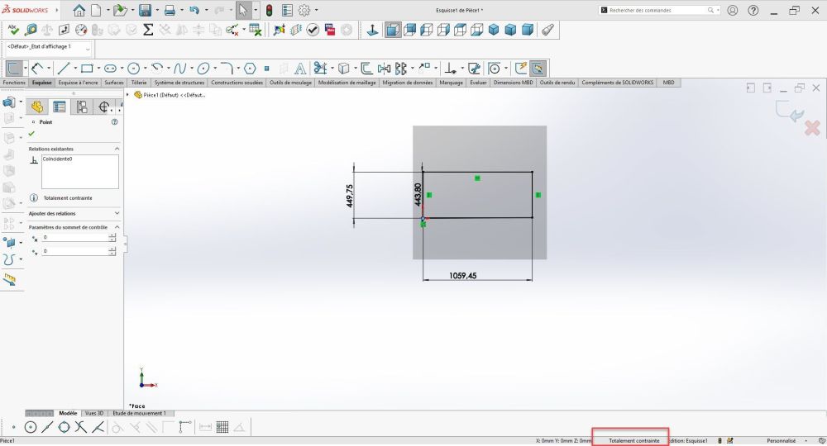827x446 pixels.
Task: Open the Vues 3D tab
Action: pyautogui.click(x=94, y=413)
